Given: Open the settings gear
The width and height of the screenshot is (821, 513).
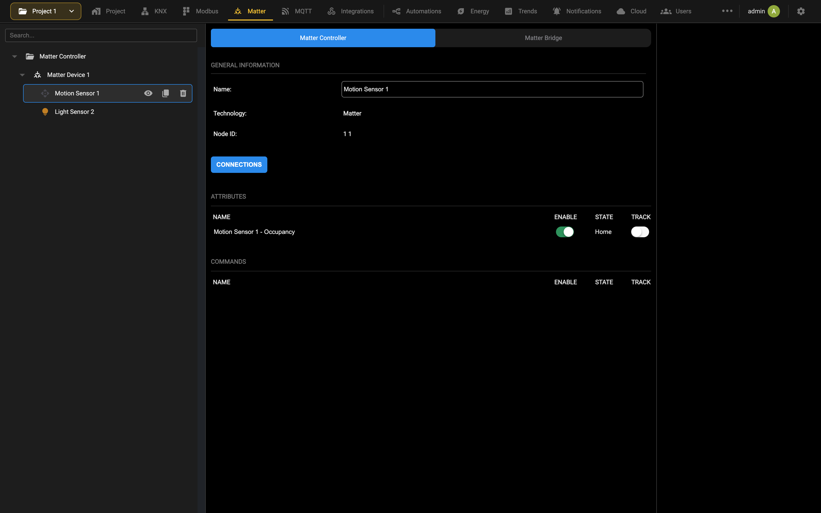Looking at the screenshot, I should pyautogui.click(x=801, y=11).
